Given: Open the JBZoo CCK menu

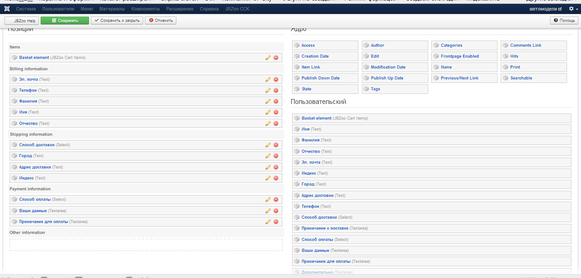Looking at the screenshot, I should 237,9.
